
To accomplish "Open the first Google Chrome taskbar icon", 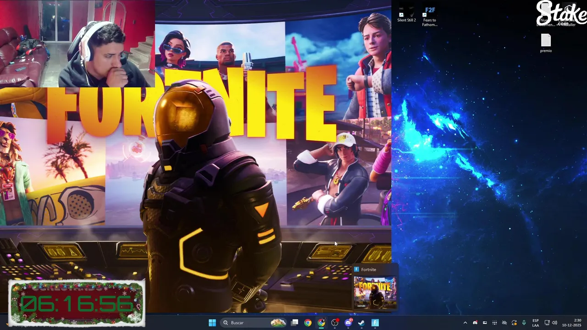I will pyautogui.click(x=308, y=323).
